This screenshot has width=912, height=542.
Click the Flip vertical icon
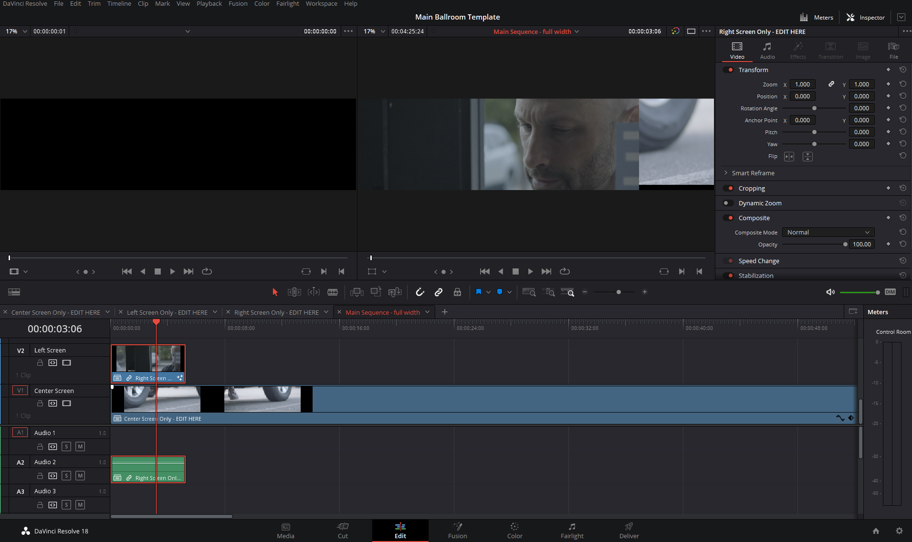coord(807,157)
